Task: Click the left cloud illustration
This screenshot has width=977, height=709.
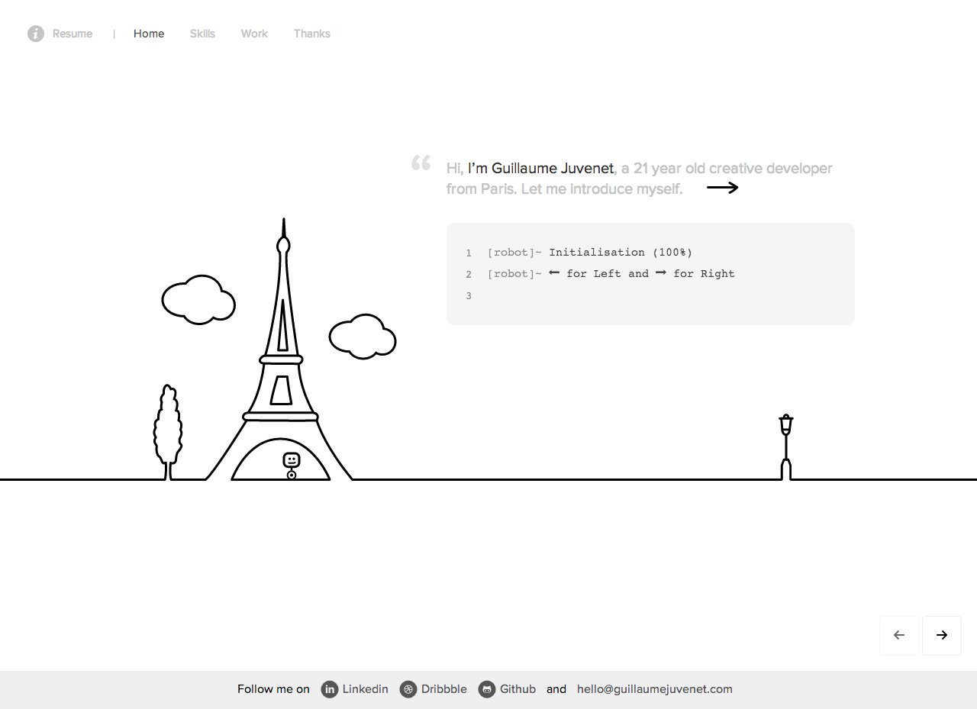Action: (198, 300)
